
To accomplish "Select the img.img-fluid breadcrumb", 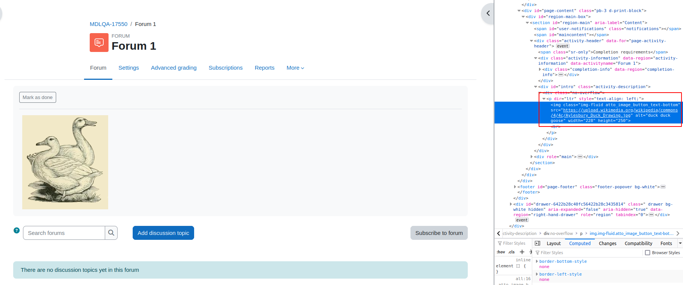I will point(631,233).
